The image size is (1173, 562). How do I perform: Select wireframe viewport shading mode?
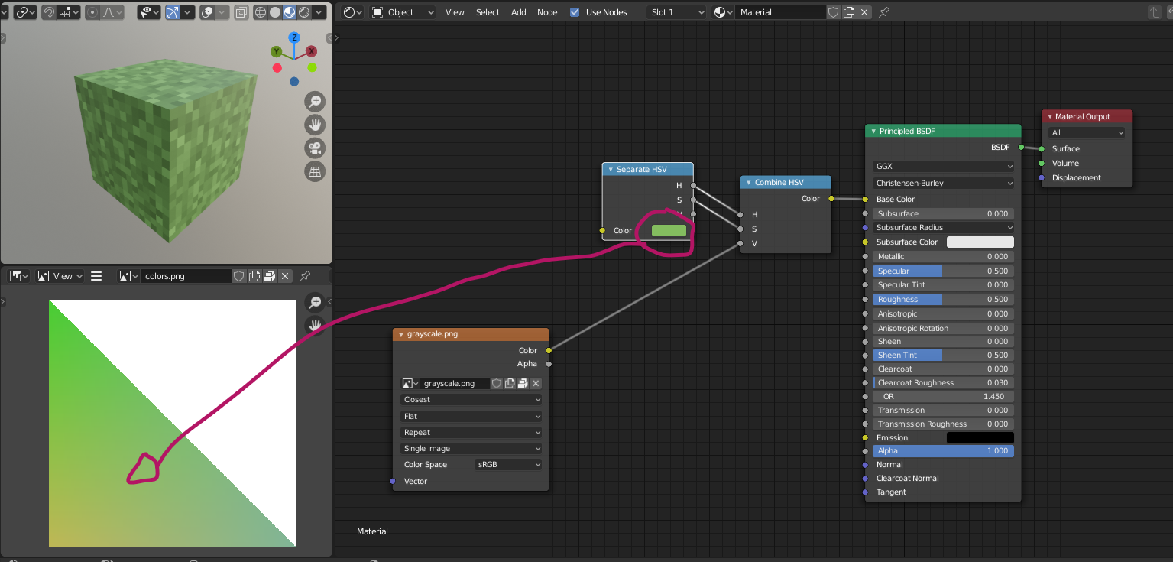click(261, 12)
